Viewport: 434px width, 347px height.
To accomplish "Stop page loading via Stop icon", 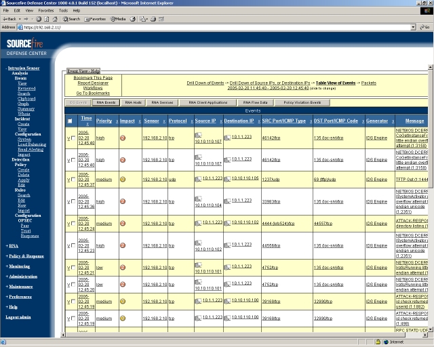I will [39, 19].
